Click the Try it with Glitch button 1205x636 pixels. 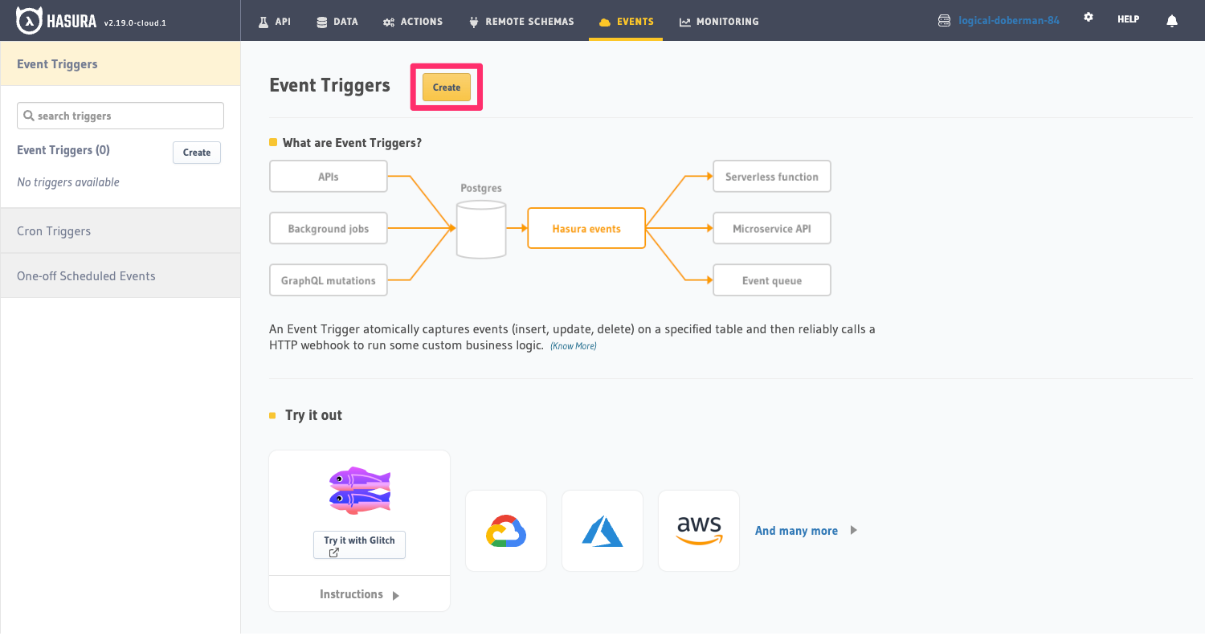point(359,545)
